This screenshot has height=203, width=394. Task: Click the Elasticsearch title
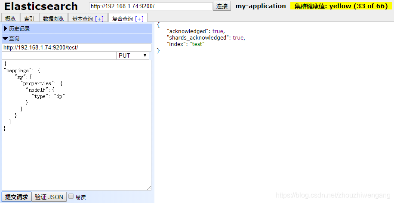pyautogui.click(x=41, y=6)
